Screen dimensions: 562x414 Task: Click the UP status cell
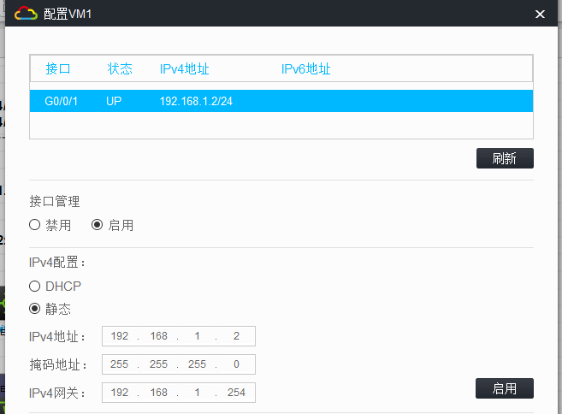114,101
